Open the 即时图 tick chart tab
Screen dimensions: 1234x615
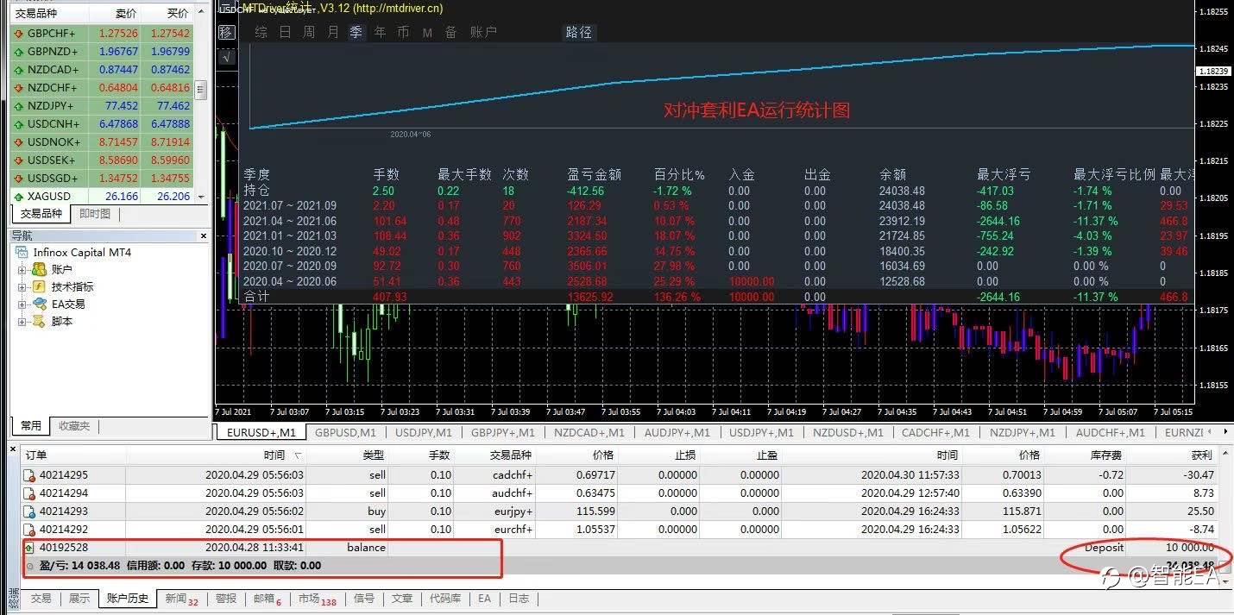(95, 214)
